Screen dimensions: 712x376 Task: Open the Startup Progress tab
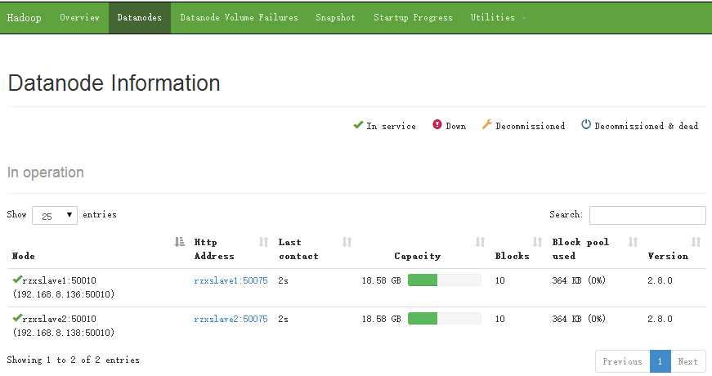pyautogui.click(x=413, y=18)
